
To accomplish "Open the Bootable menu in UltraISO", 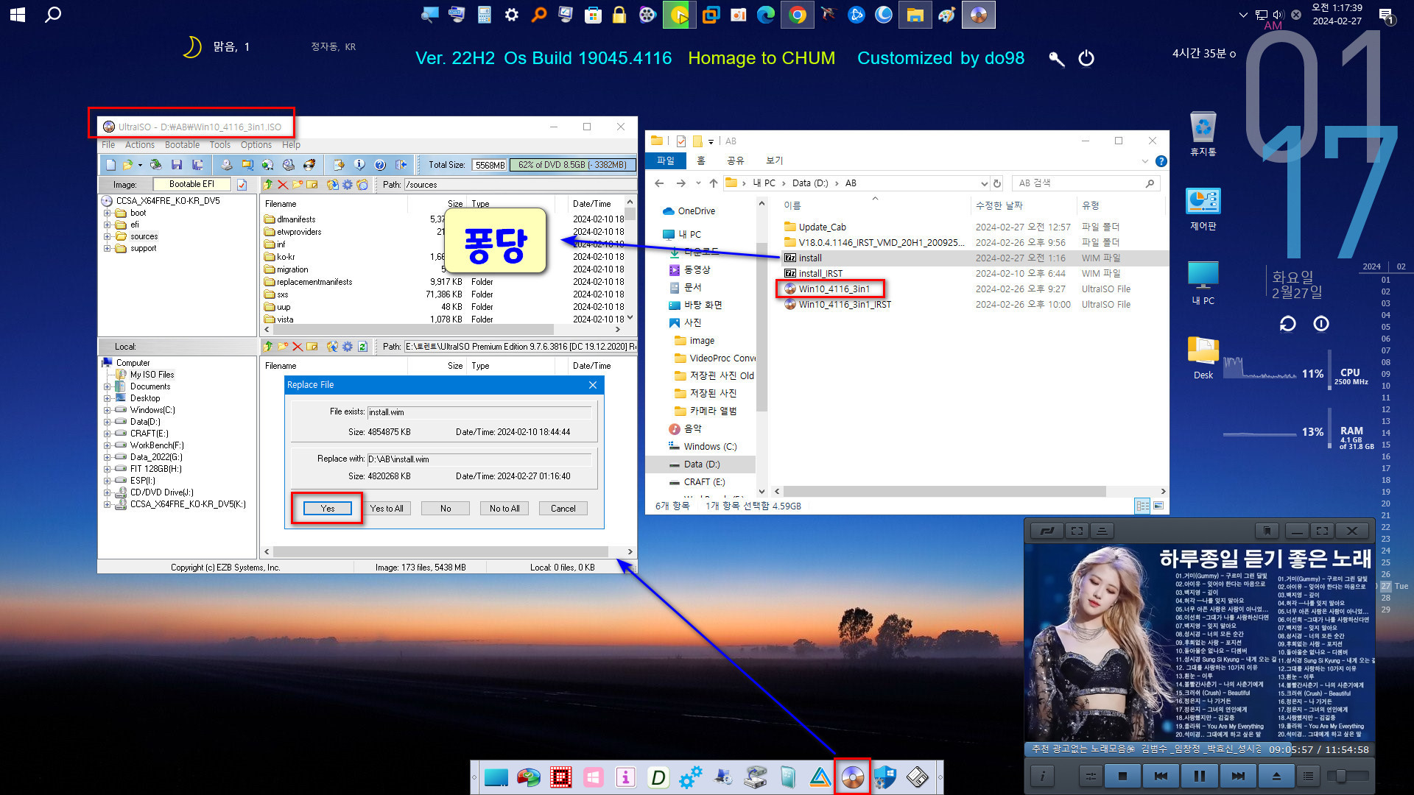I will (x=182, y=145).
